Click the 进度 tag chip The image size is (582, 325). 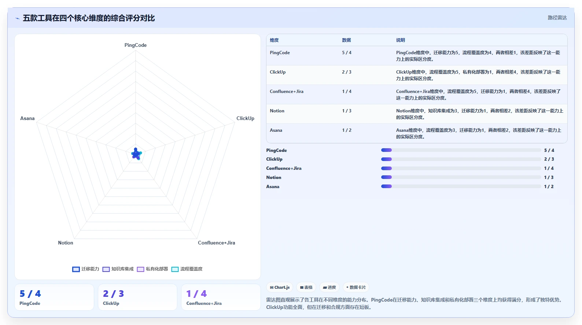tap(329, 287)
